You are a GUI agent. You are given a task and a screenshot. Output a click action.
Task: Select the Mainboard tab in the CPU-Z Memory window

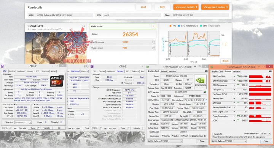click(x=111, y=71)
